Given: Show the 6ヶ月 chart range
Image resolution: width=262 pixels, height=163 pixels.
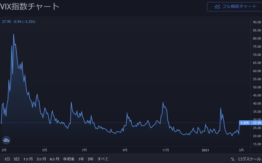Looking at the screenshot, I should click(x=54, y=159).
